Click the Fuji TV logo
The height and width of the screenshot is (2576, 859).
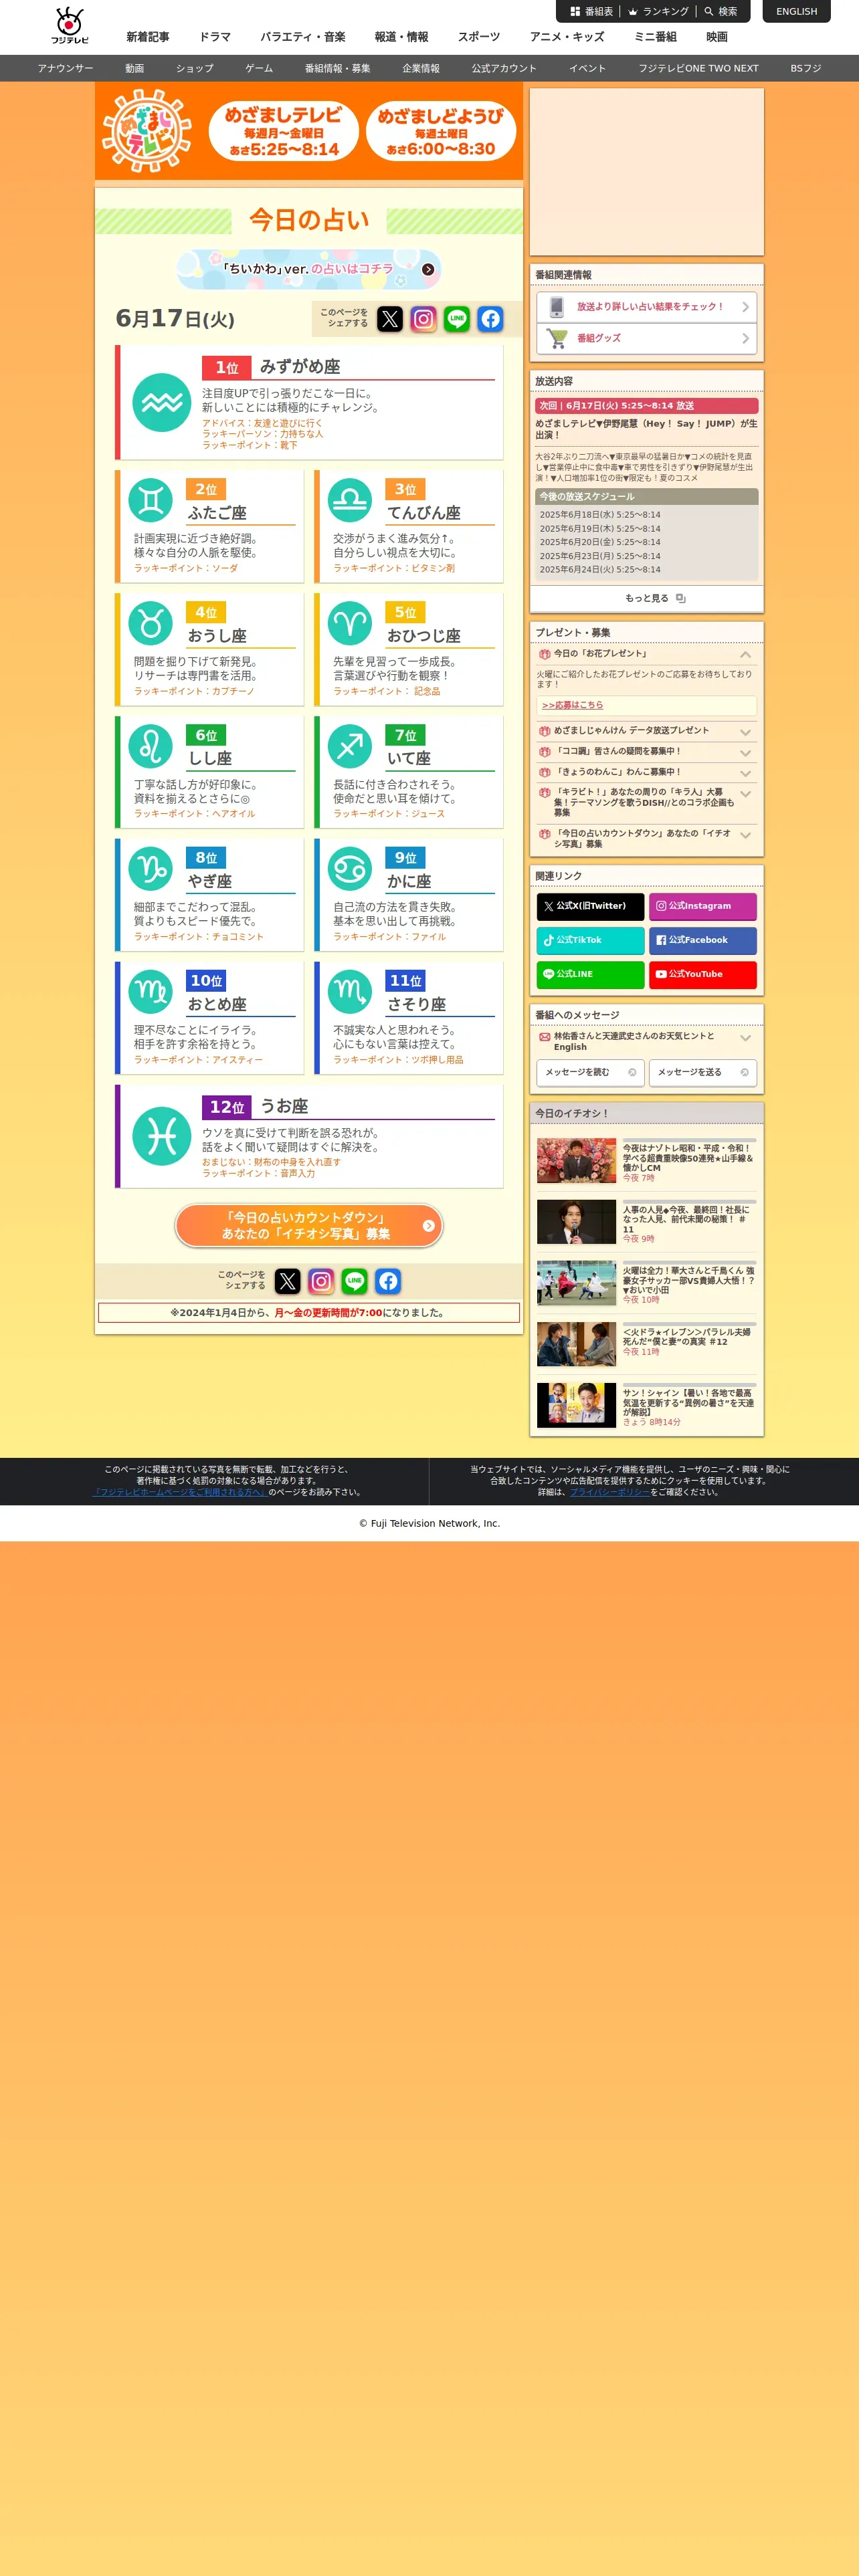[70, 26]
